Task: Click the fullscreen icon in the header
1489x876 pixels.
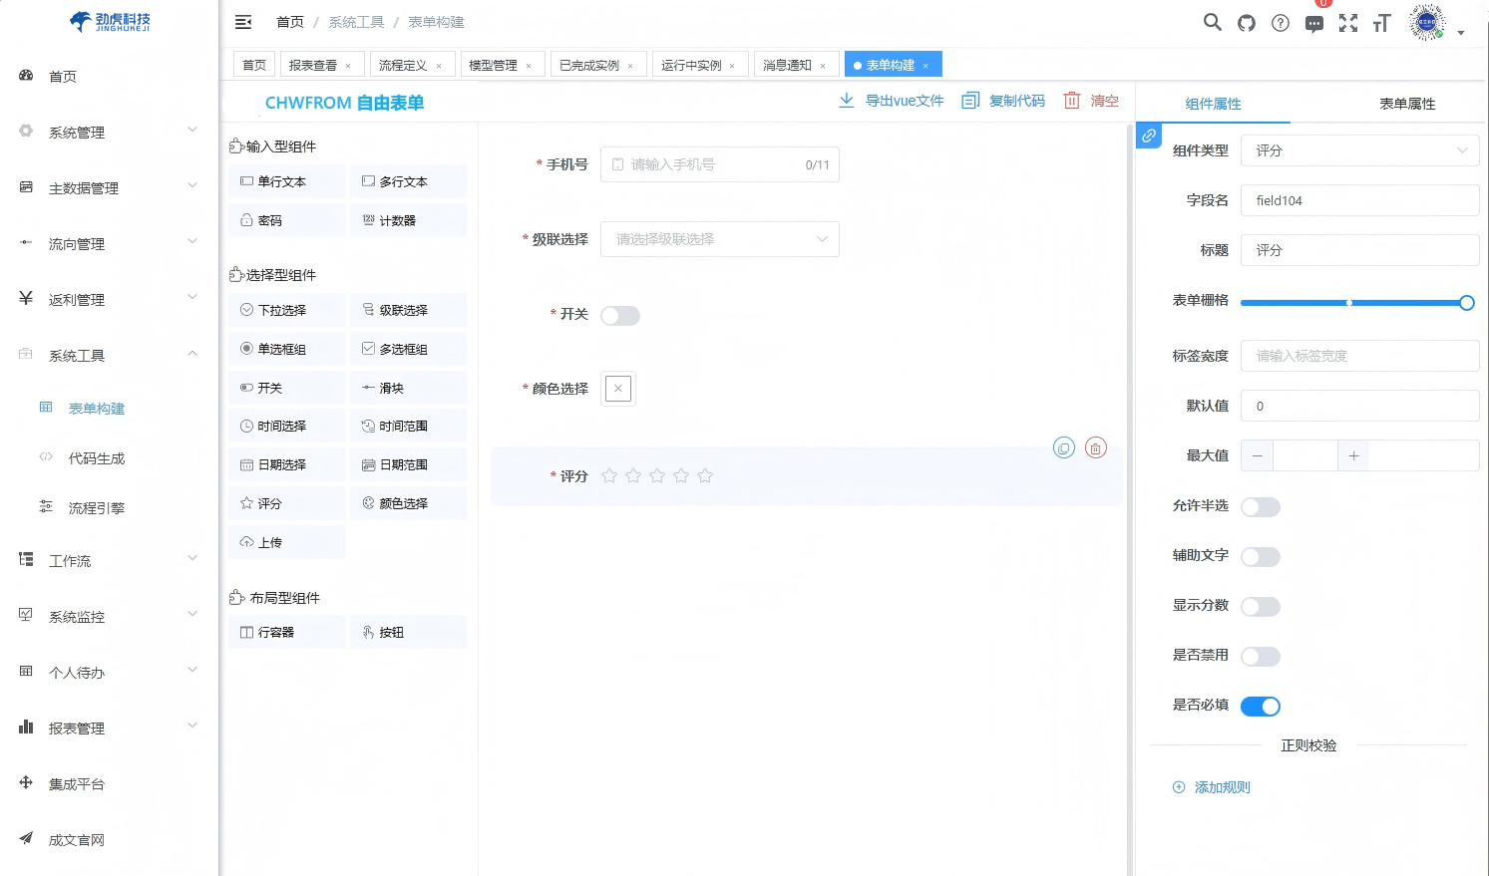Action: [x=1348, y=22]
